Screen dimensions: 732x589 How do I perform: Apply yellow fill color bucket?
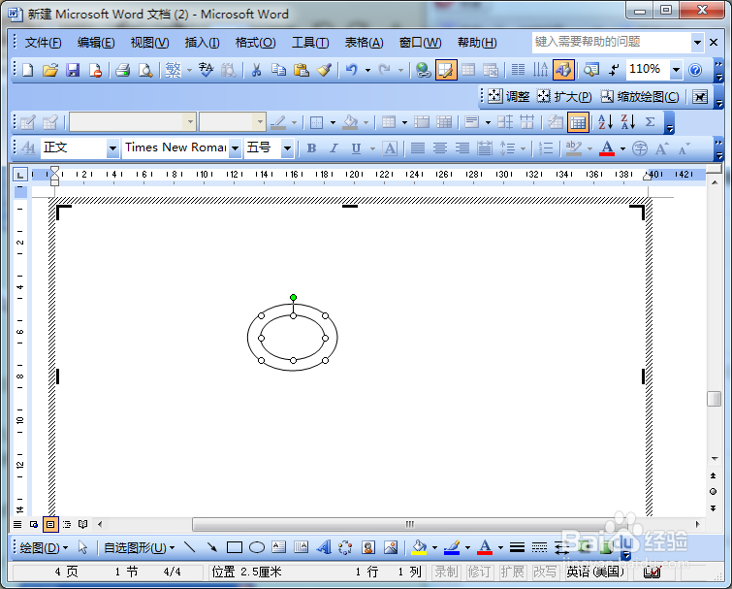click(x=419, y=547)
